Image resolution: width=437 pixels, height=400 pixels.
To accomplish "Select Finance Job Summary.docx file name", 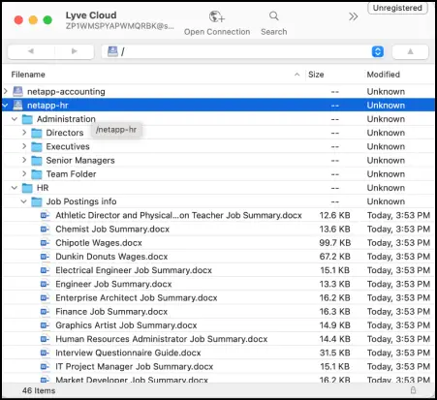I will pos(111,312).
